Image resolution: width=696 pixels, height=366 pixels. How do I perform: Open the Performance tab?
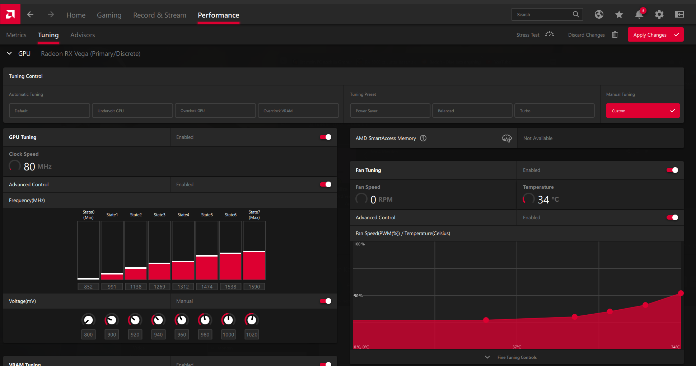pos(219,15)
